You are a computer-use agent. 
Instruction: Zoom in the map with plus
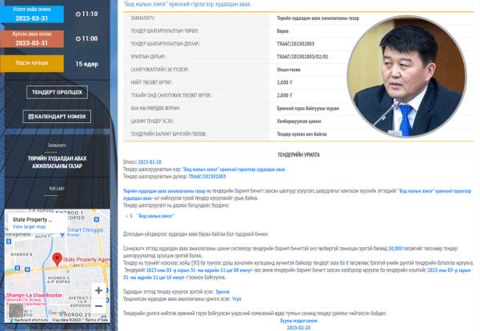(x=98, y=290)
